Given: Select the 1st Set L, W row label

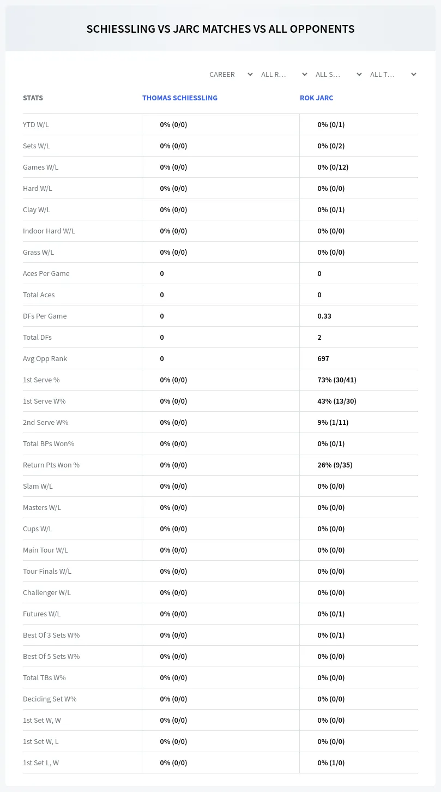Looking at the screenshot, I should pyautogui.click(x=41, y=763).
